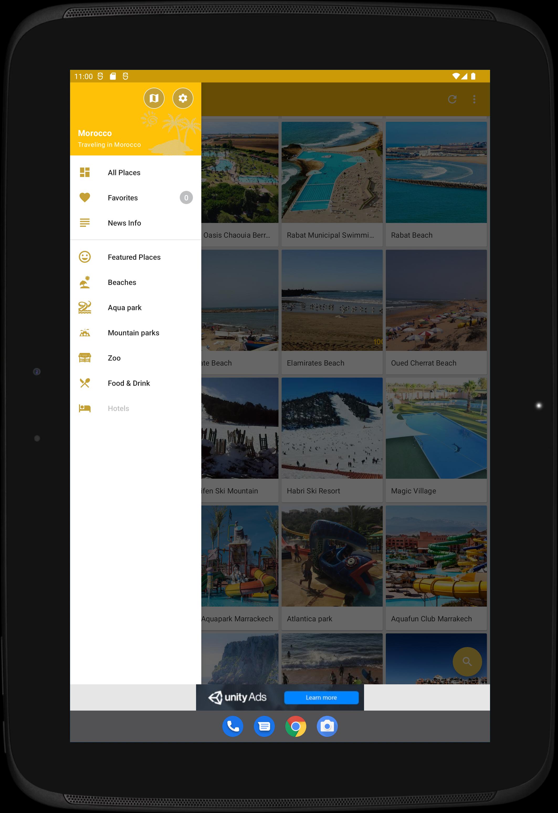558x813 pixels.
Task: Tap the Aqua park slide icon
Action: (85, 308)
